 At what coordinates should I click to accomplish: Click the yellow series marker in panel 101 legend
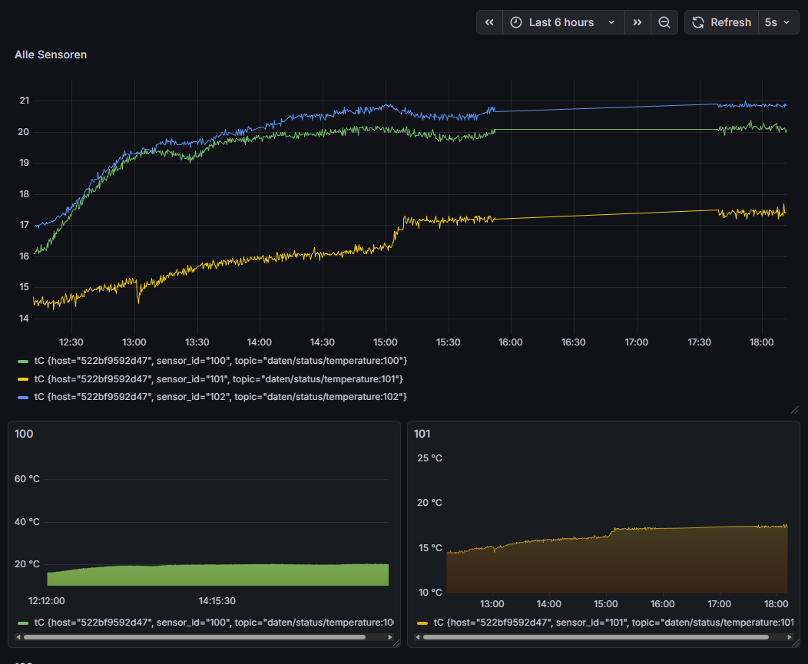422,623
